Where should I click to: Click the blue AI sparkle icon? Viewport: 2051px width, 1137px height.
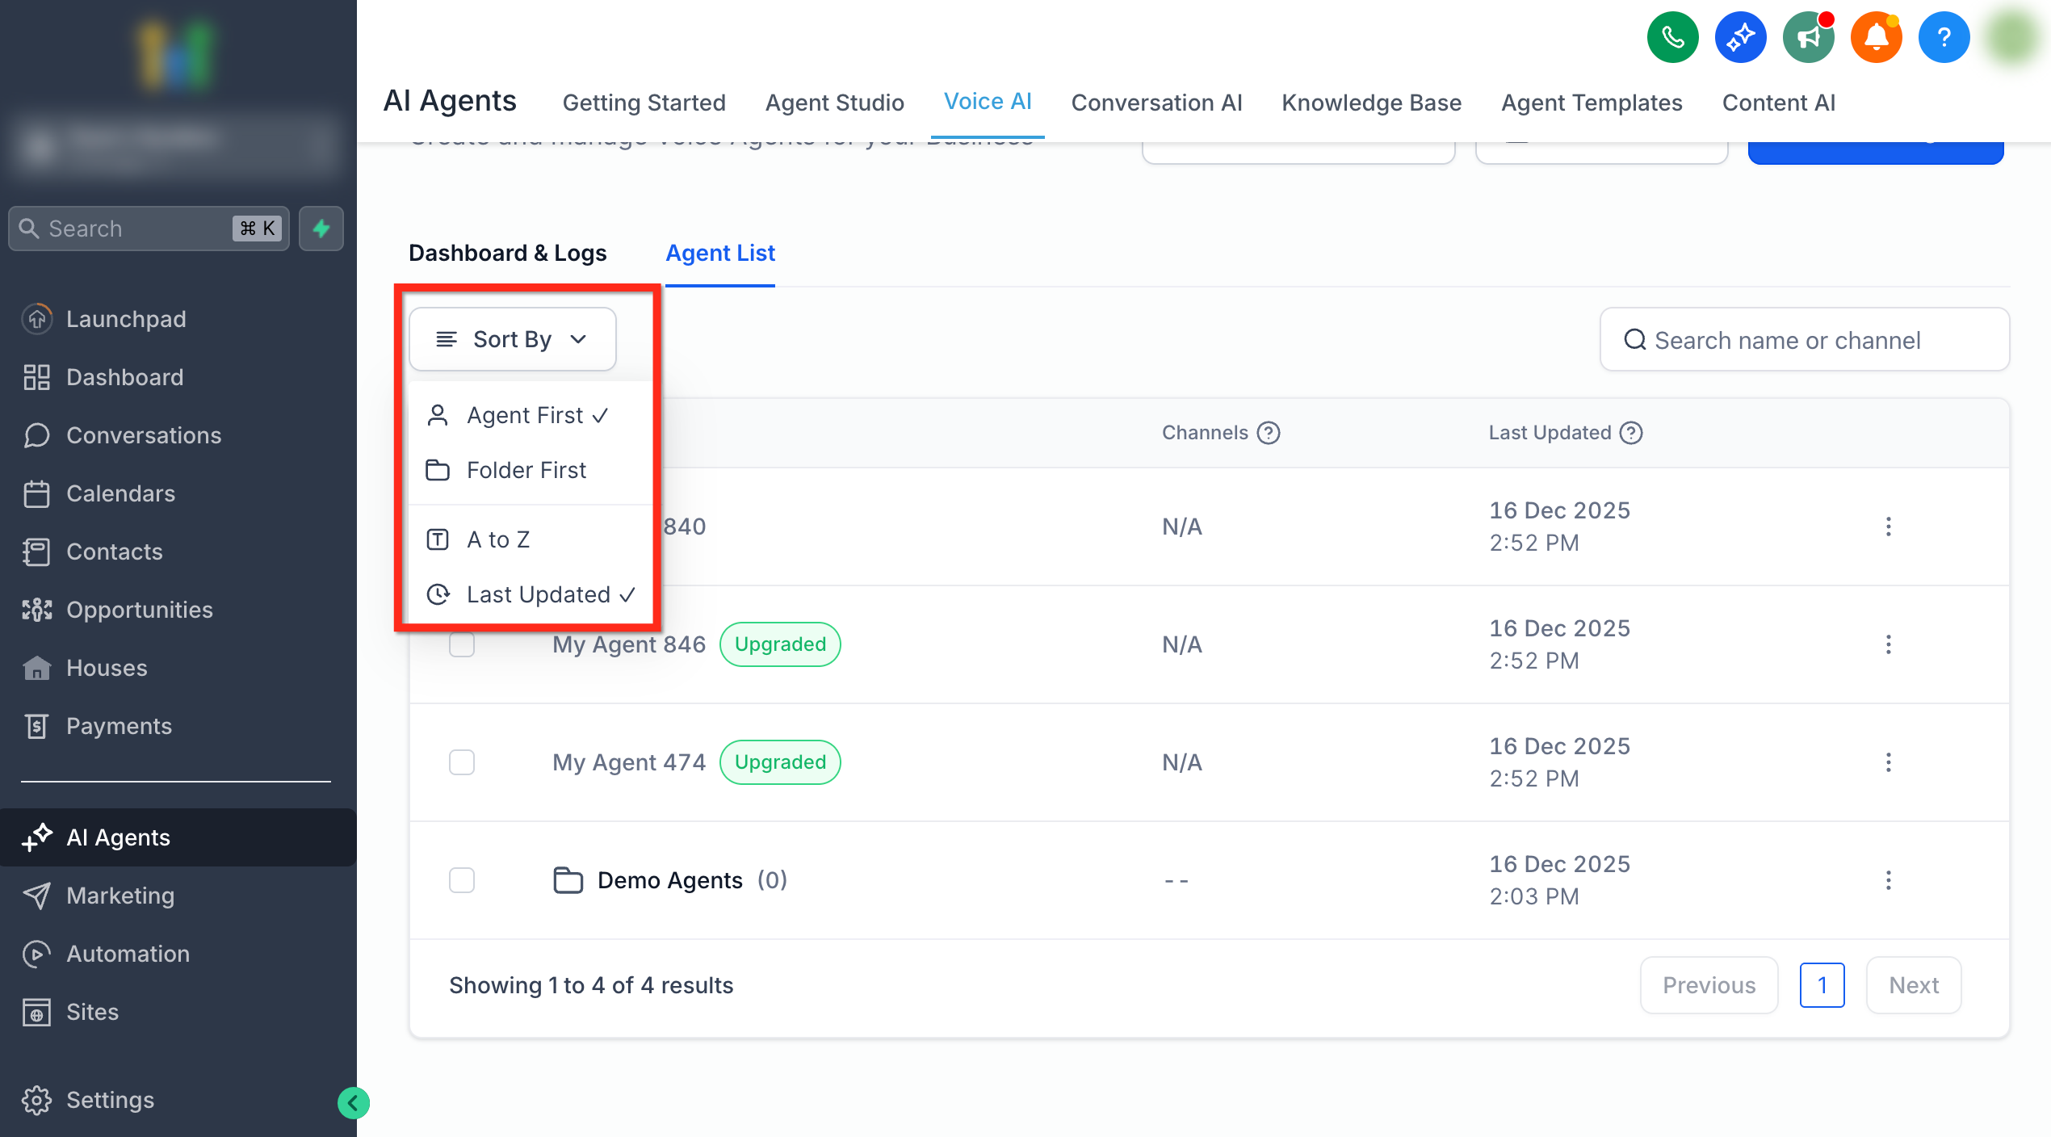click(1740, 37)
